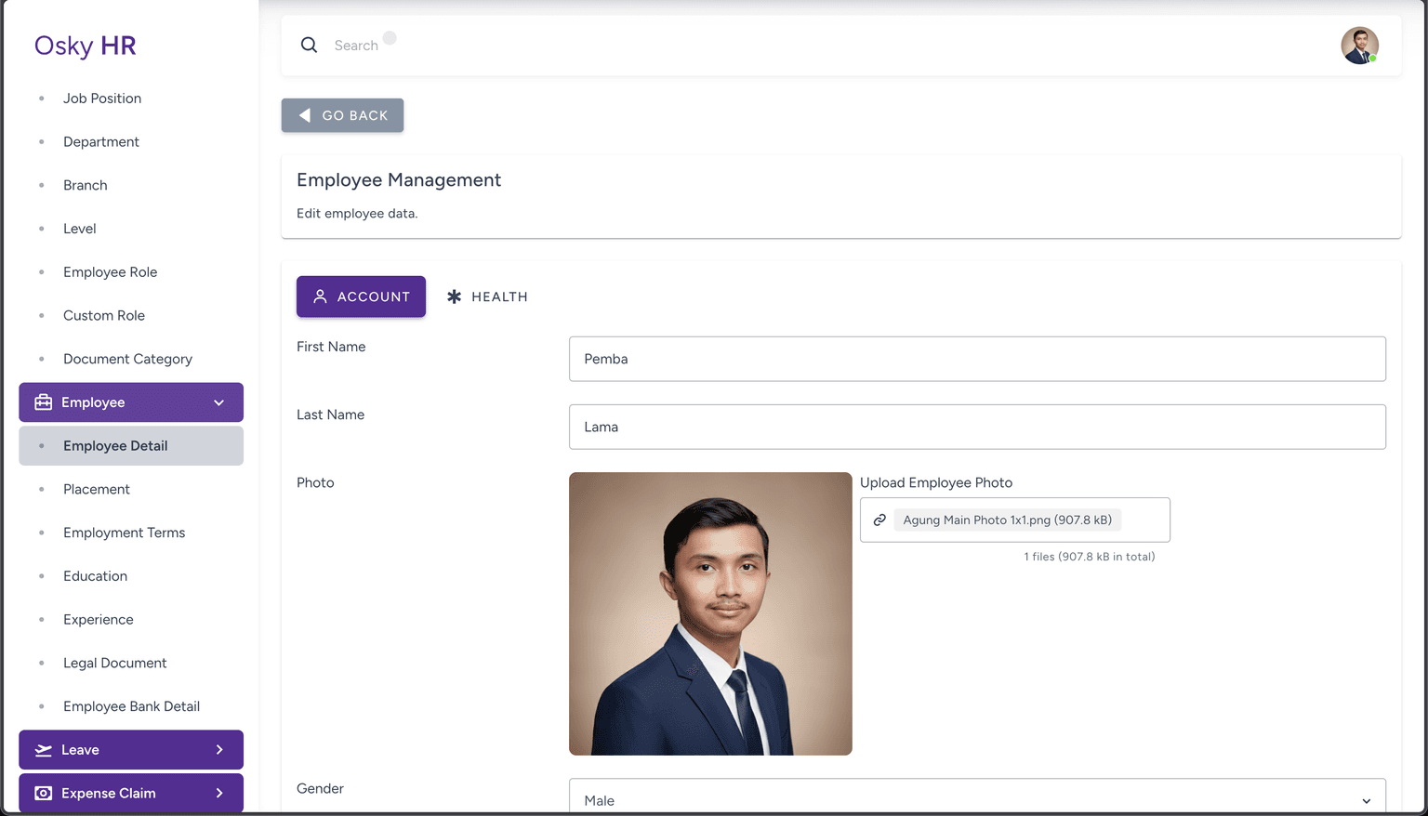Click the briefcase icon beside Employee
The image size is (1428, 816).
43,402
